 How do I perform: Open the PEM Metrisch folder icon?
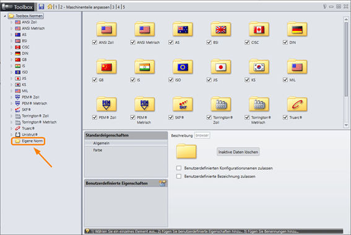[x=145, y=104]
